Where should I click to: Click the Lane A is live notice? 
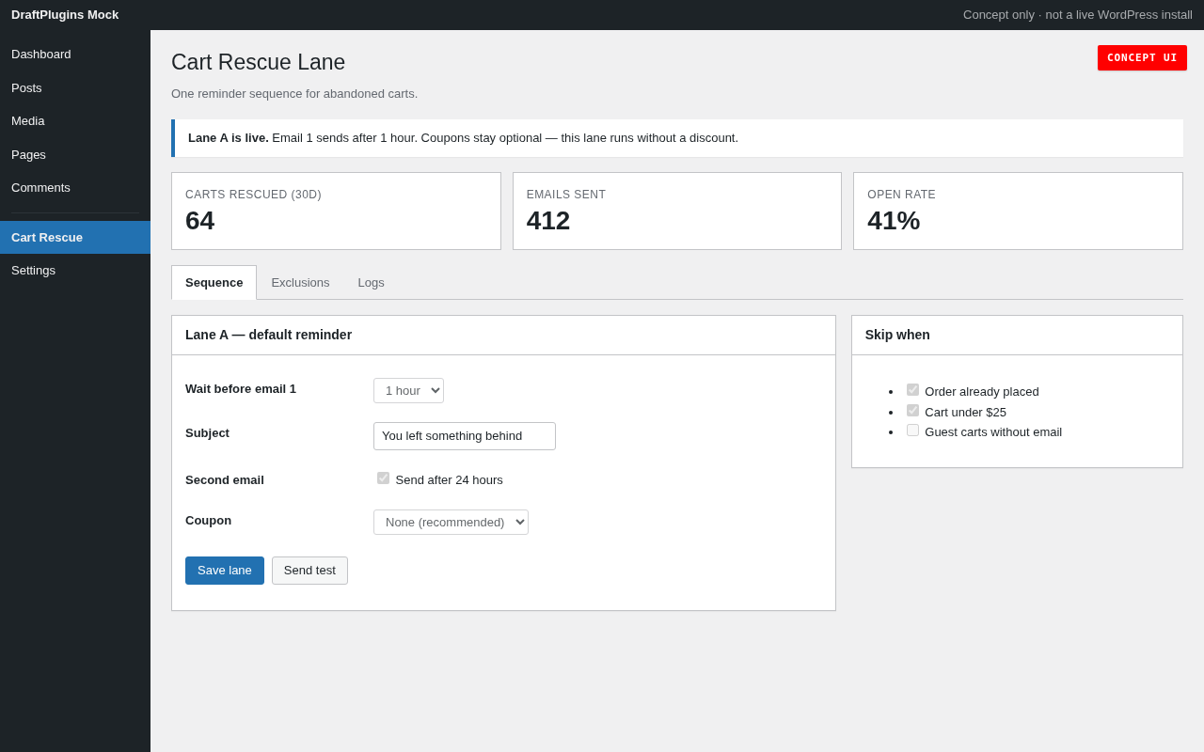click(x=677, y=138)
